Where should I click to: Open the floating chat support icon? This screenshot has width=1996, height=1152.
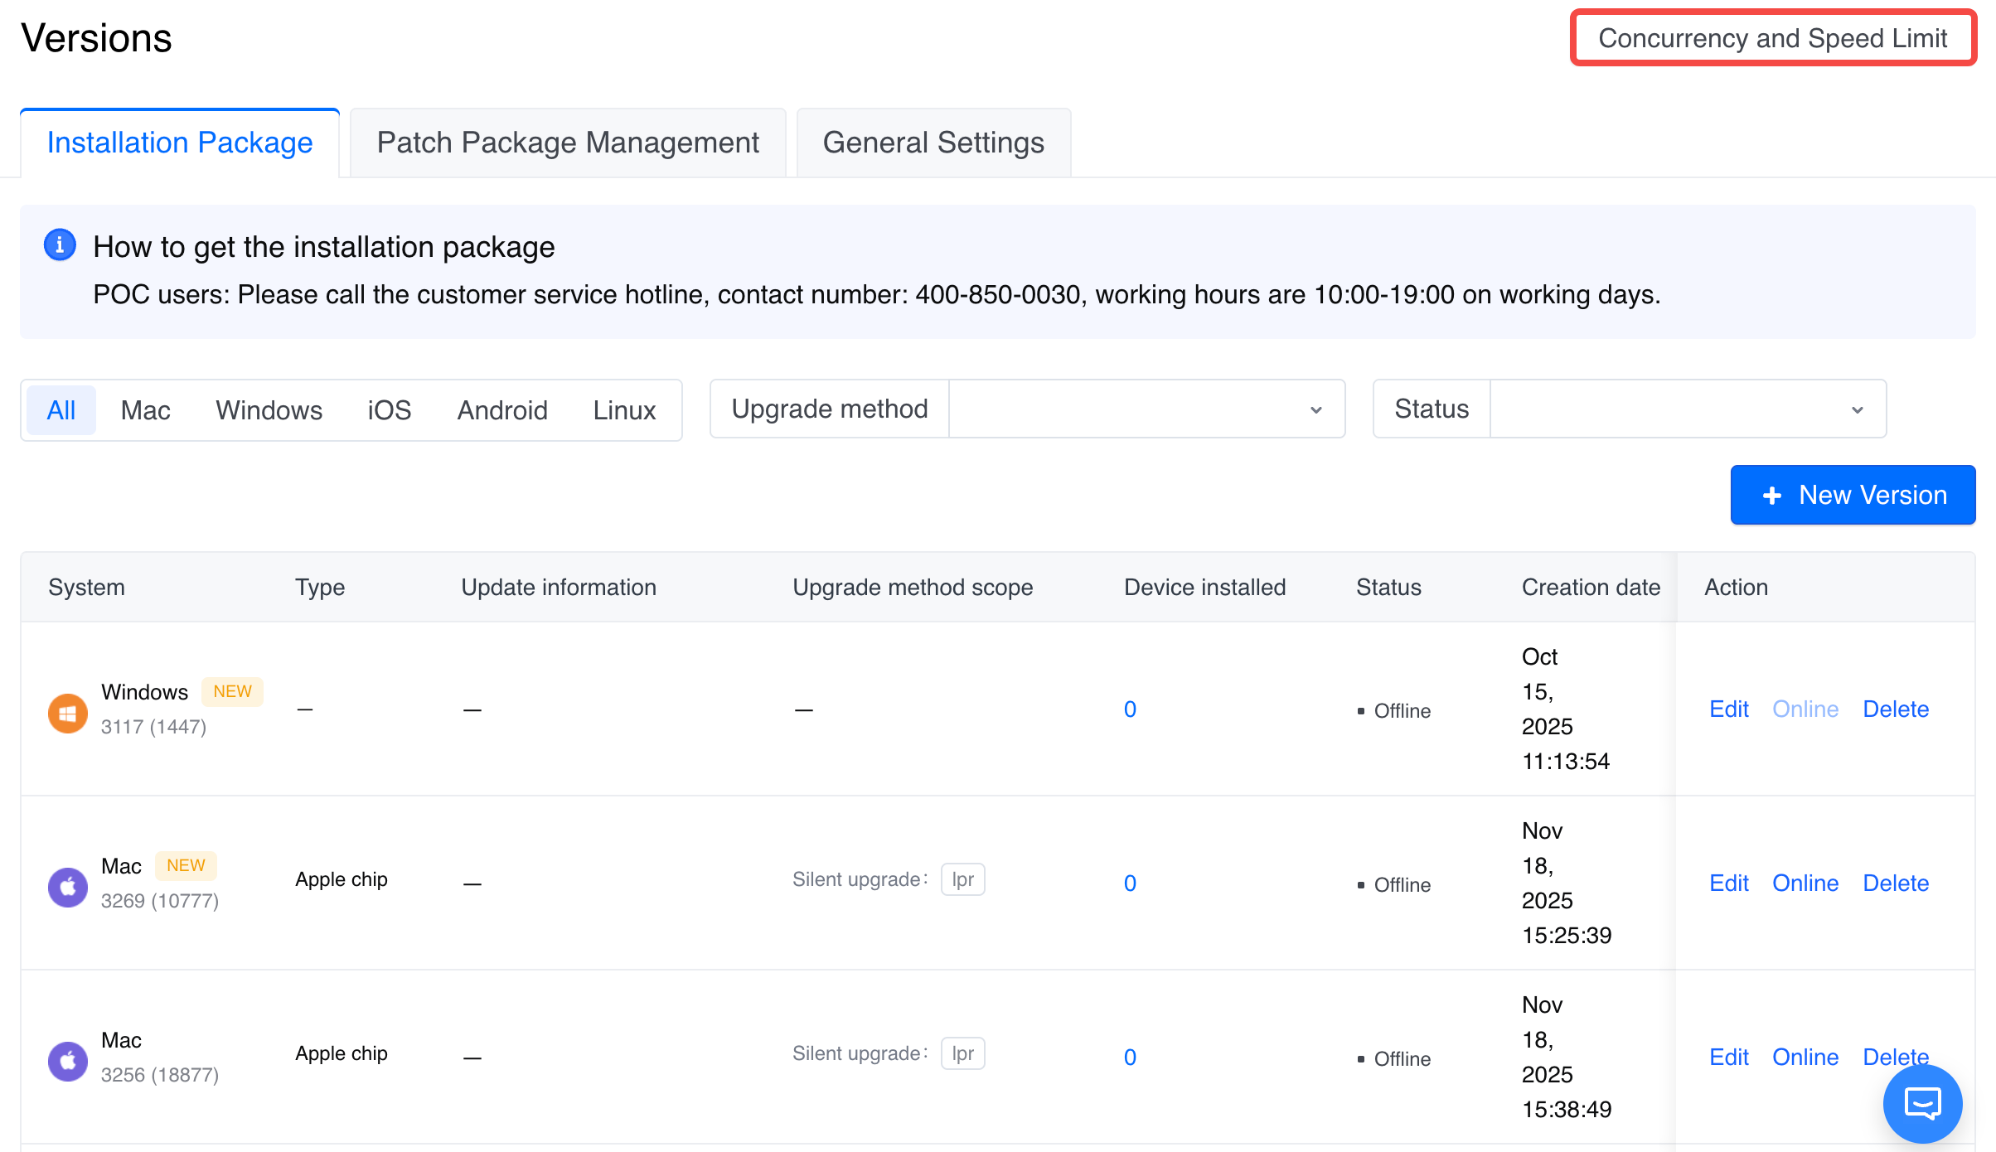pyautogui.click(x=1922, y=1104)
